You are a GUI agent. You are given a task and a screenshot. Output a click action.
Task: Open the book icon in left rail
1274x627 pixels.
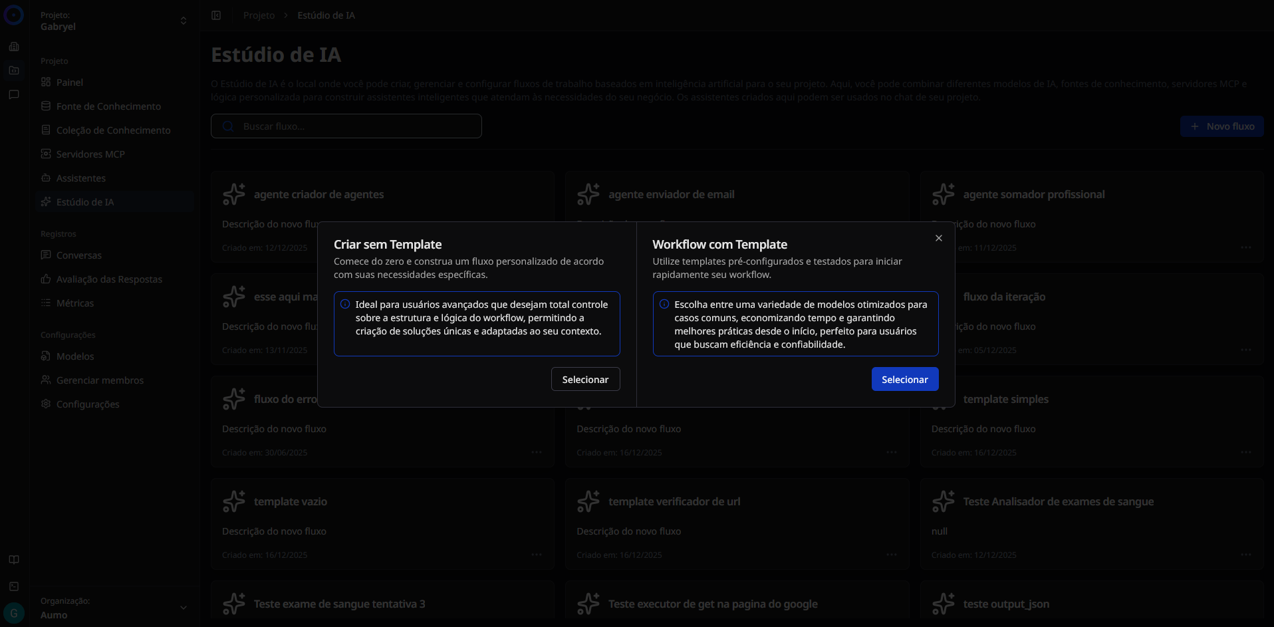coord(14,560)
